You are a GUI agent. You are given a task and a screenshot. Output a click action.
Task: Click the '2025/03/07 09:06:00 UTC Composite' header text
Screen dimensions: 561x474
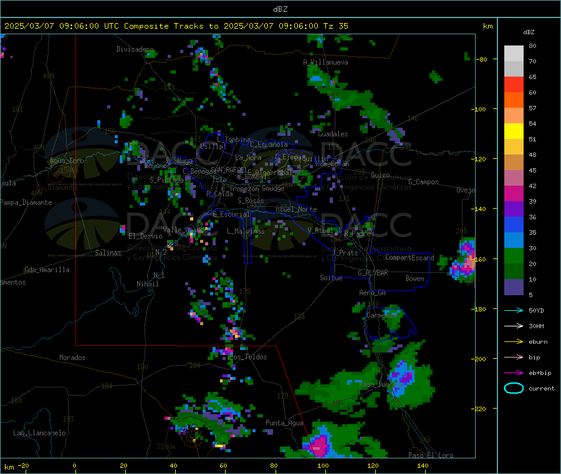coord(87,26)
